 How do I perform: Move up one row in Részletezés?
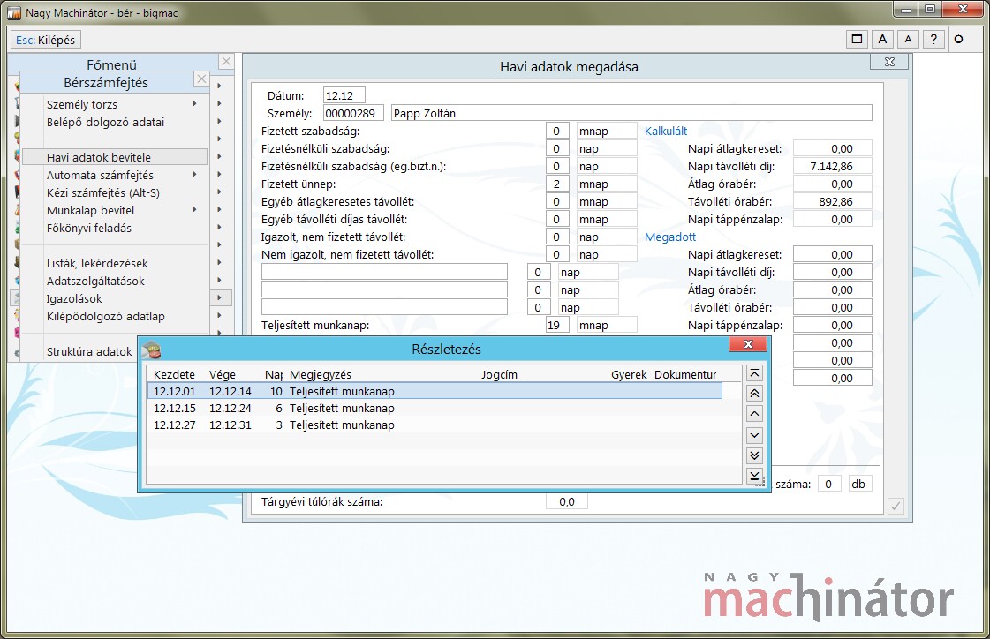click(754, 414)
